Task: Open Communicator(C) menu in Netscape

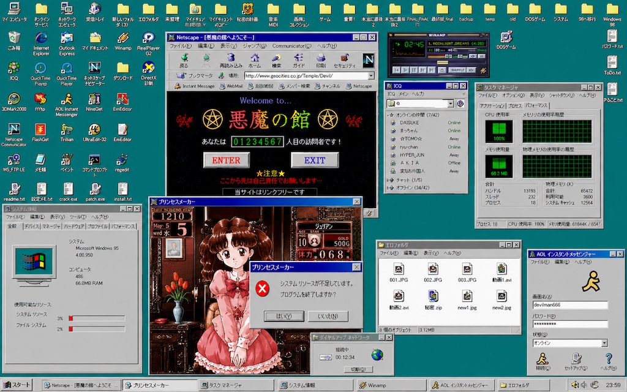Action: coord(291,46)
